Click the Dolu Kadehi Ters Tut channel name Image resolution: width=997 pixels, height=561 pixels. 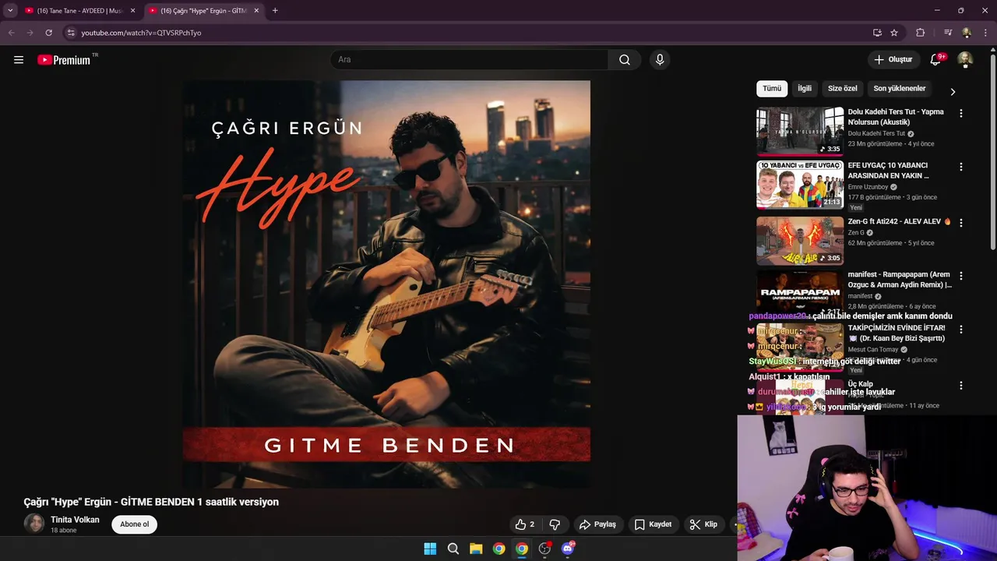876,133
